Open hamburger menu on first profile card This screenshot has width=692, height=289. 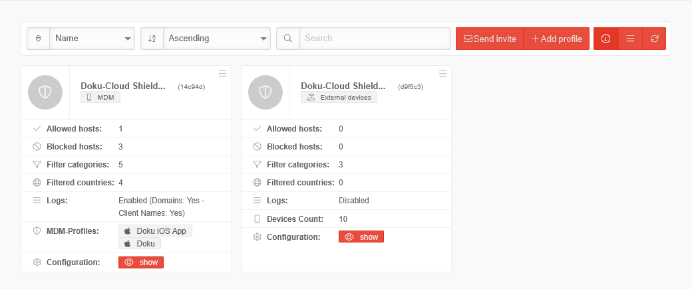click(x=223, y=73)
